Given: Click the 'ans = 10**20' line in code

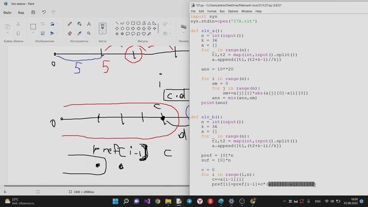Looking at the screenshot, I should [217, 69].
